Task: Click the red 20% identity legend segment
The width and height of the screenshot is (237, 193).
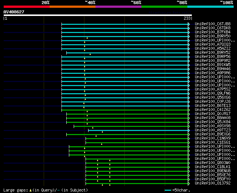Action: pyautogui.click(x=27, y=7)
